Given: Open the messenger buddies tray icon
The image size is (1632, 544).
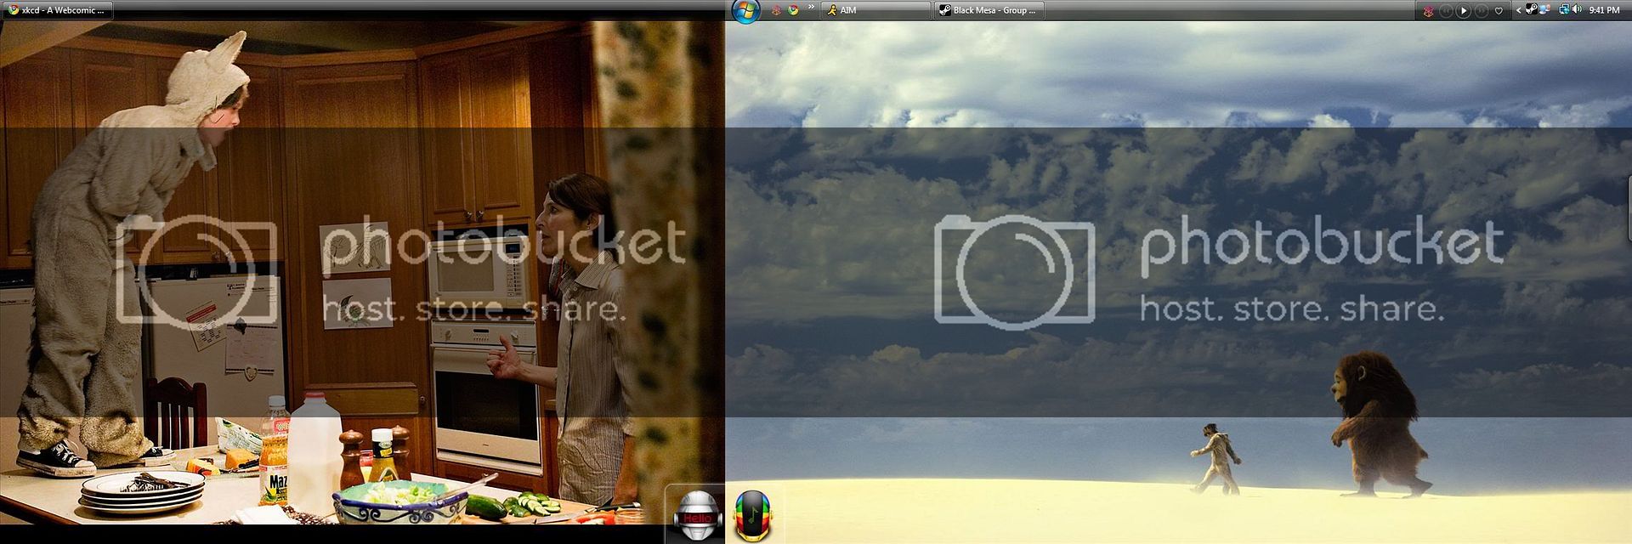Looking at the screenshot, I should 1544,10.
